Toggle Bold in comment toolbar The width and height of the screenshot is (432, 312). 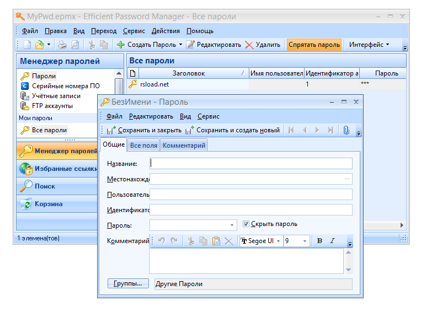[319, 241]
